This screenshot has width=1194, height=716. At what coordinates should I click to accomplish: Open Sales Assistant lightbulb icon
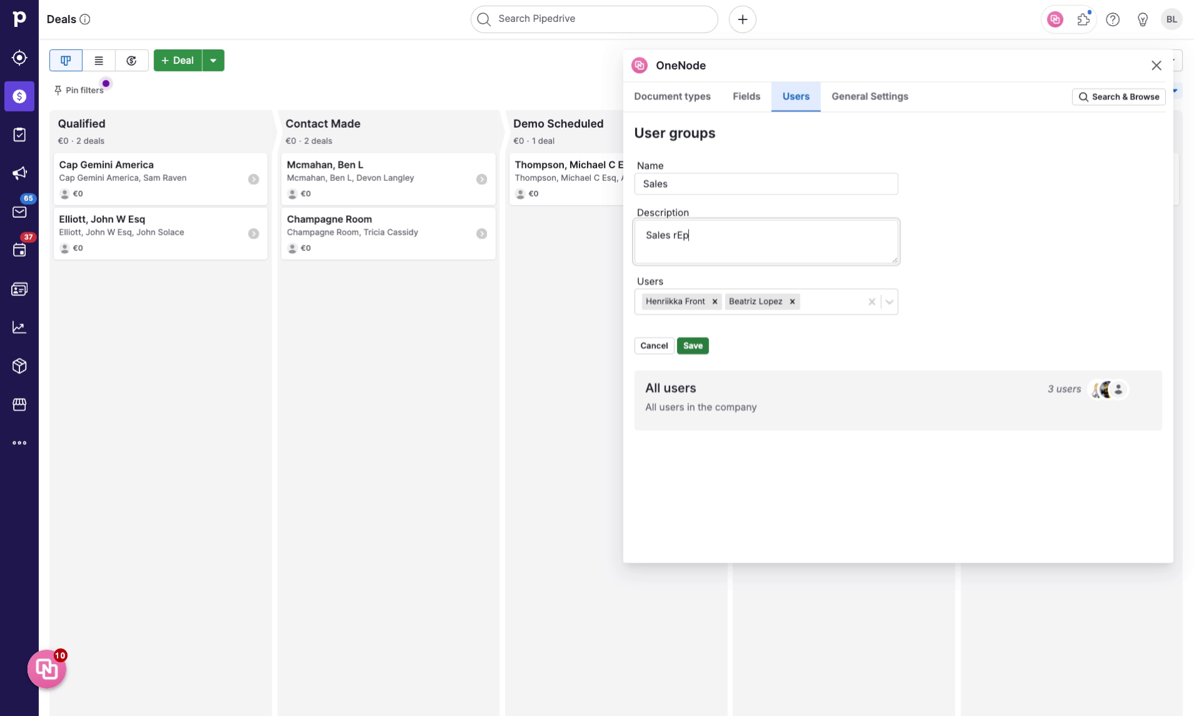[1143, 19]
